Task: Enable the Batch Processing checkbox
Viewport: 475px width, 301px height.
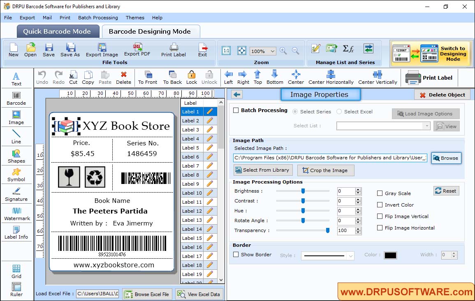Action: (x=236, y=110)
